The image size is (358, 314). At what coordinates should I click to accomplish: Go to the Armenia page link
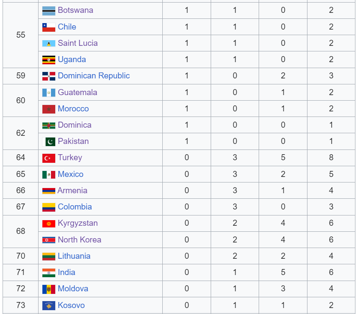click(x=72, y=191)
